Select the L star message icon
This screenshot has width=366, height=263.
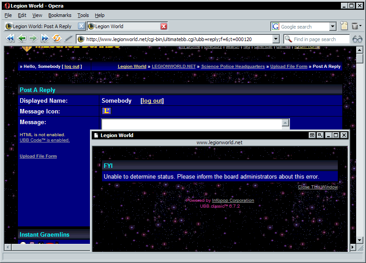click(x=106, y=111)
